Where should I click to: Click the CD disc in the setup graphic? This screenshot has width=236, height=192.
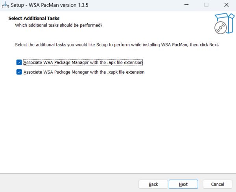point(220,28)
